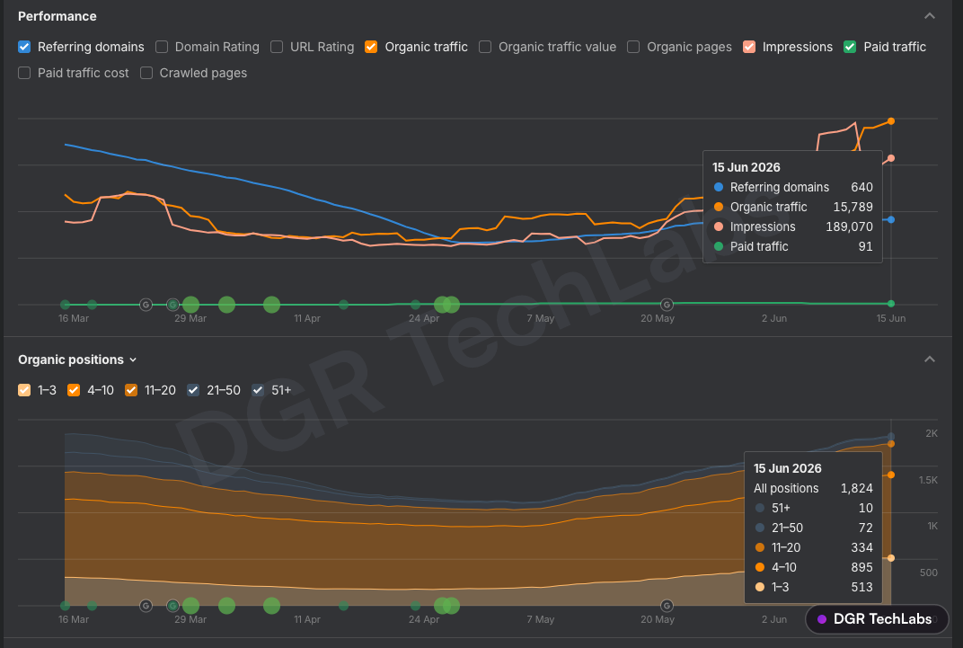Screen dimensions: 963x648
Task: Uncheck the 11–20 positions checkbox
Action: (x=131, y=390)
